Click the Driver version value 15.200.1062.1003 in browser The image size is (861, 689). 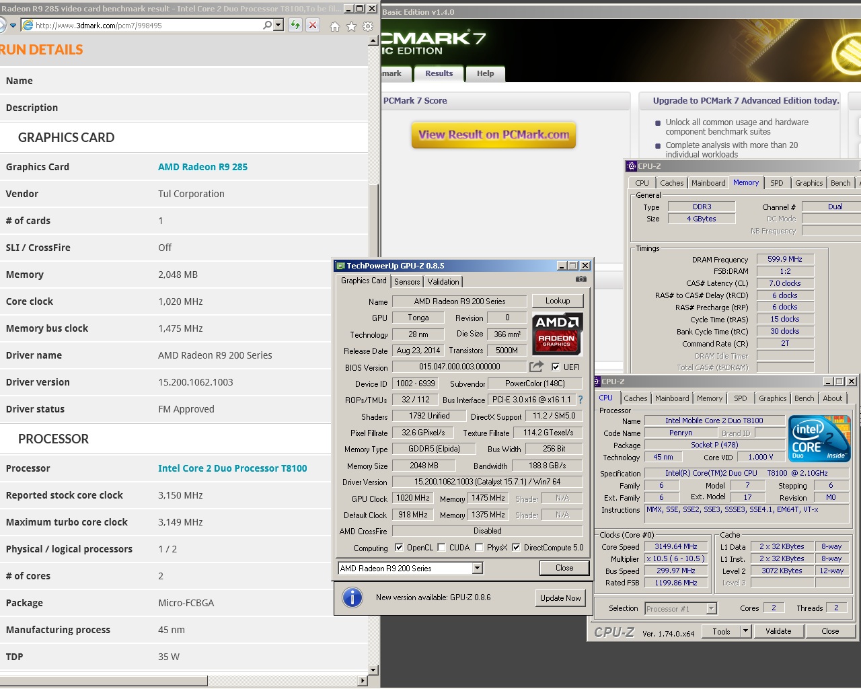[x=196, y=382]
